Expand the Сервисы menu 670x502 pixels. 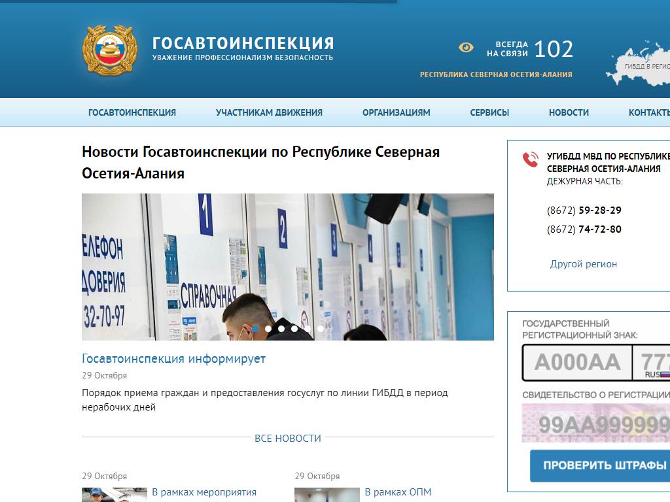click(x=489, y=112)
